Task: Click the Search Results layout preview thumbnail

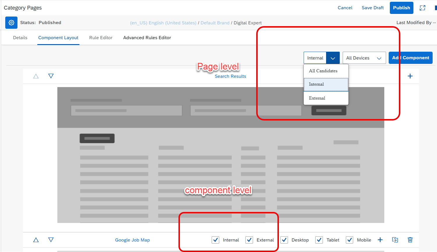Action: (x=221, y=155)
